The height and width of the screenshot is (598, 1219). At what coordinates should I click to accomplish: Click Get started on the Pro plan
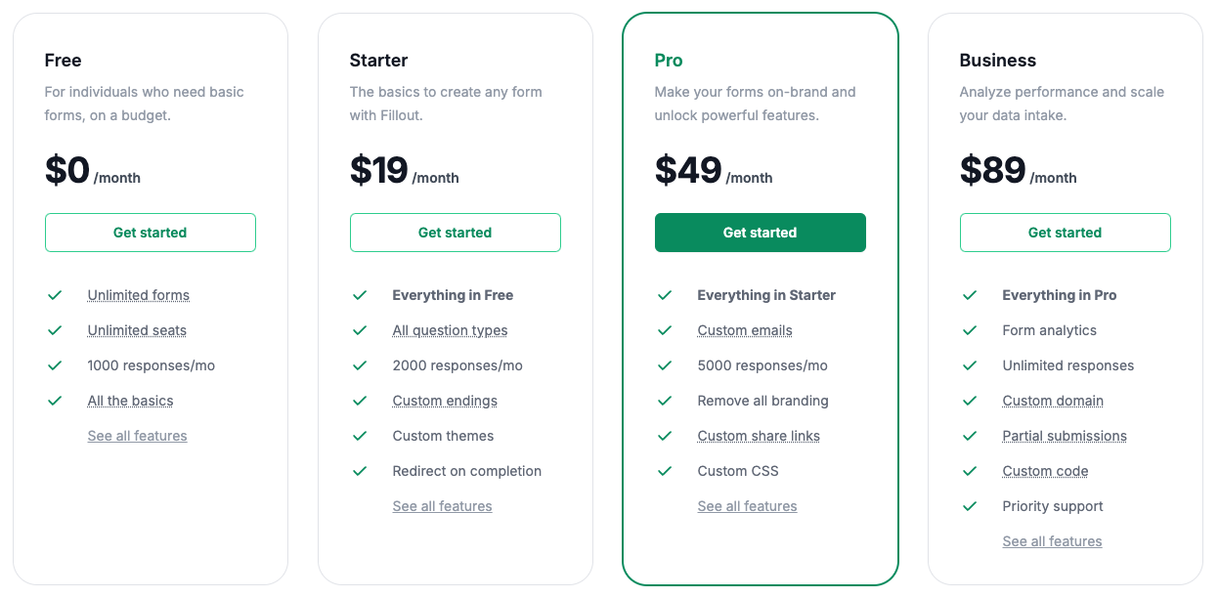(x=760, y=233)
